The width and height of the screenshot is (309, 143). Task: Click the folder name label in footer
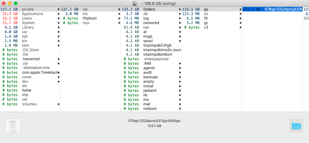pos(154,121)
